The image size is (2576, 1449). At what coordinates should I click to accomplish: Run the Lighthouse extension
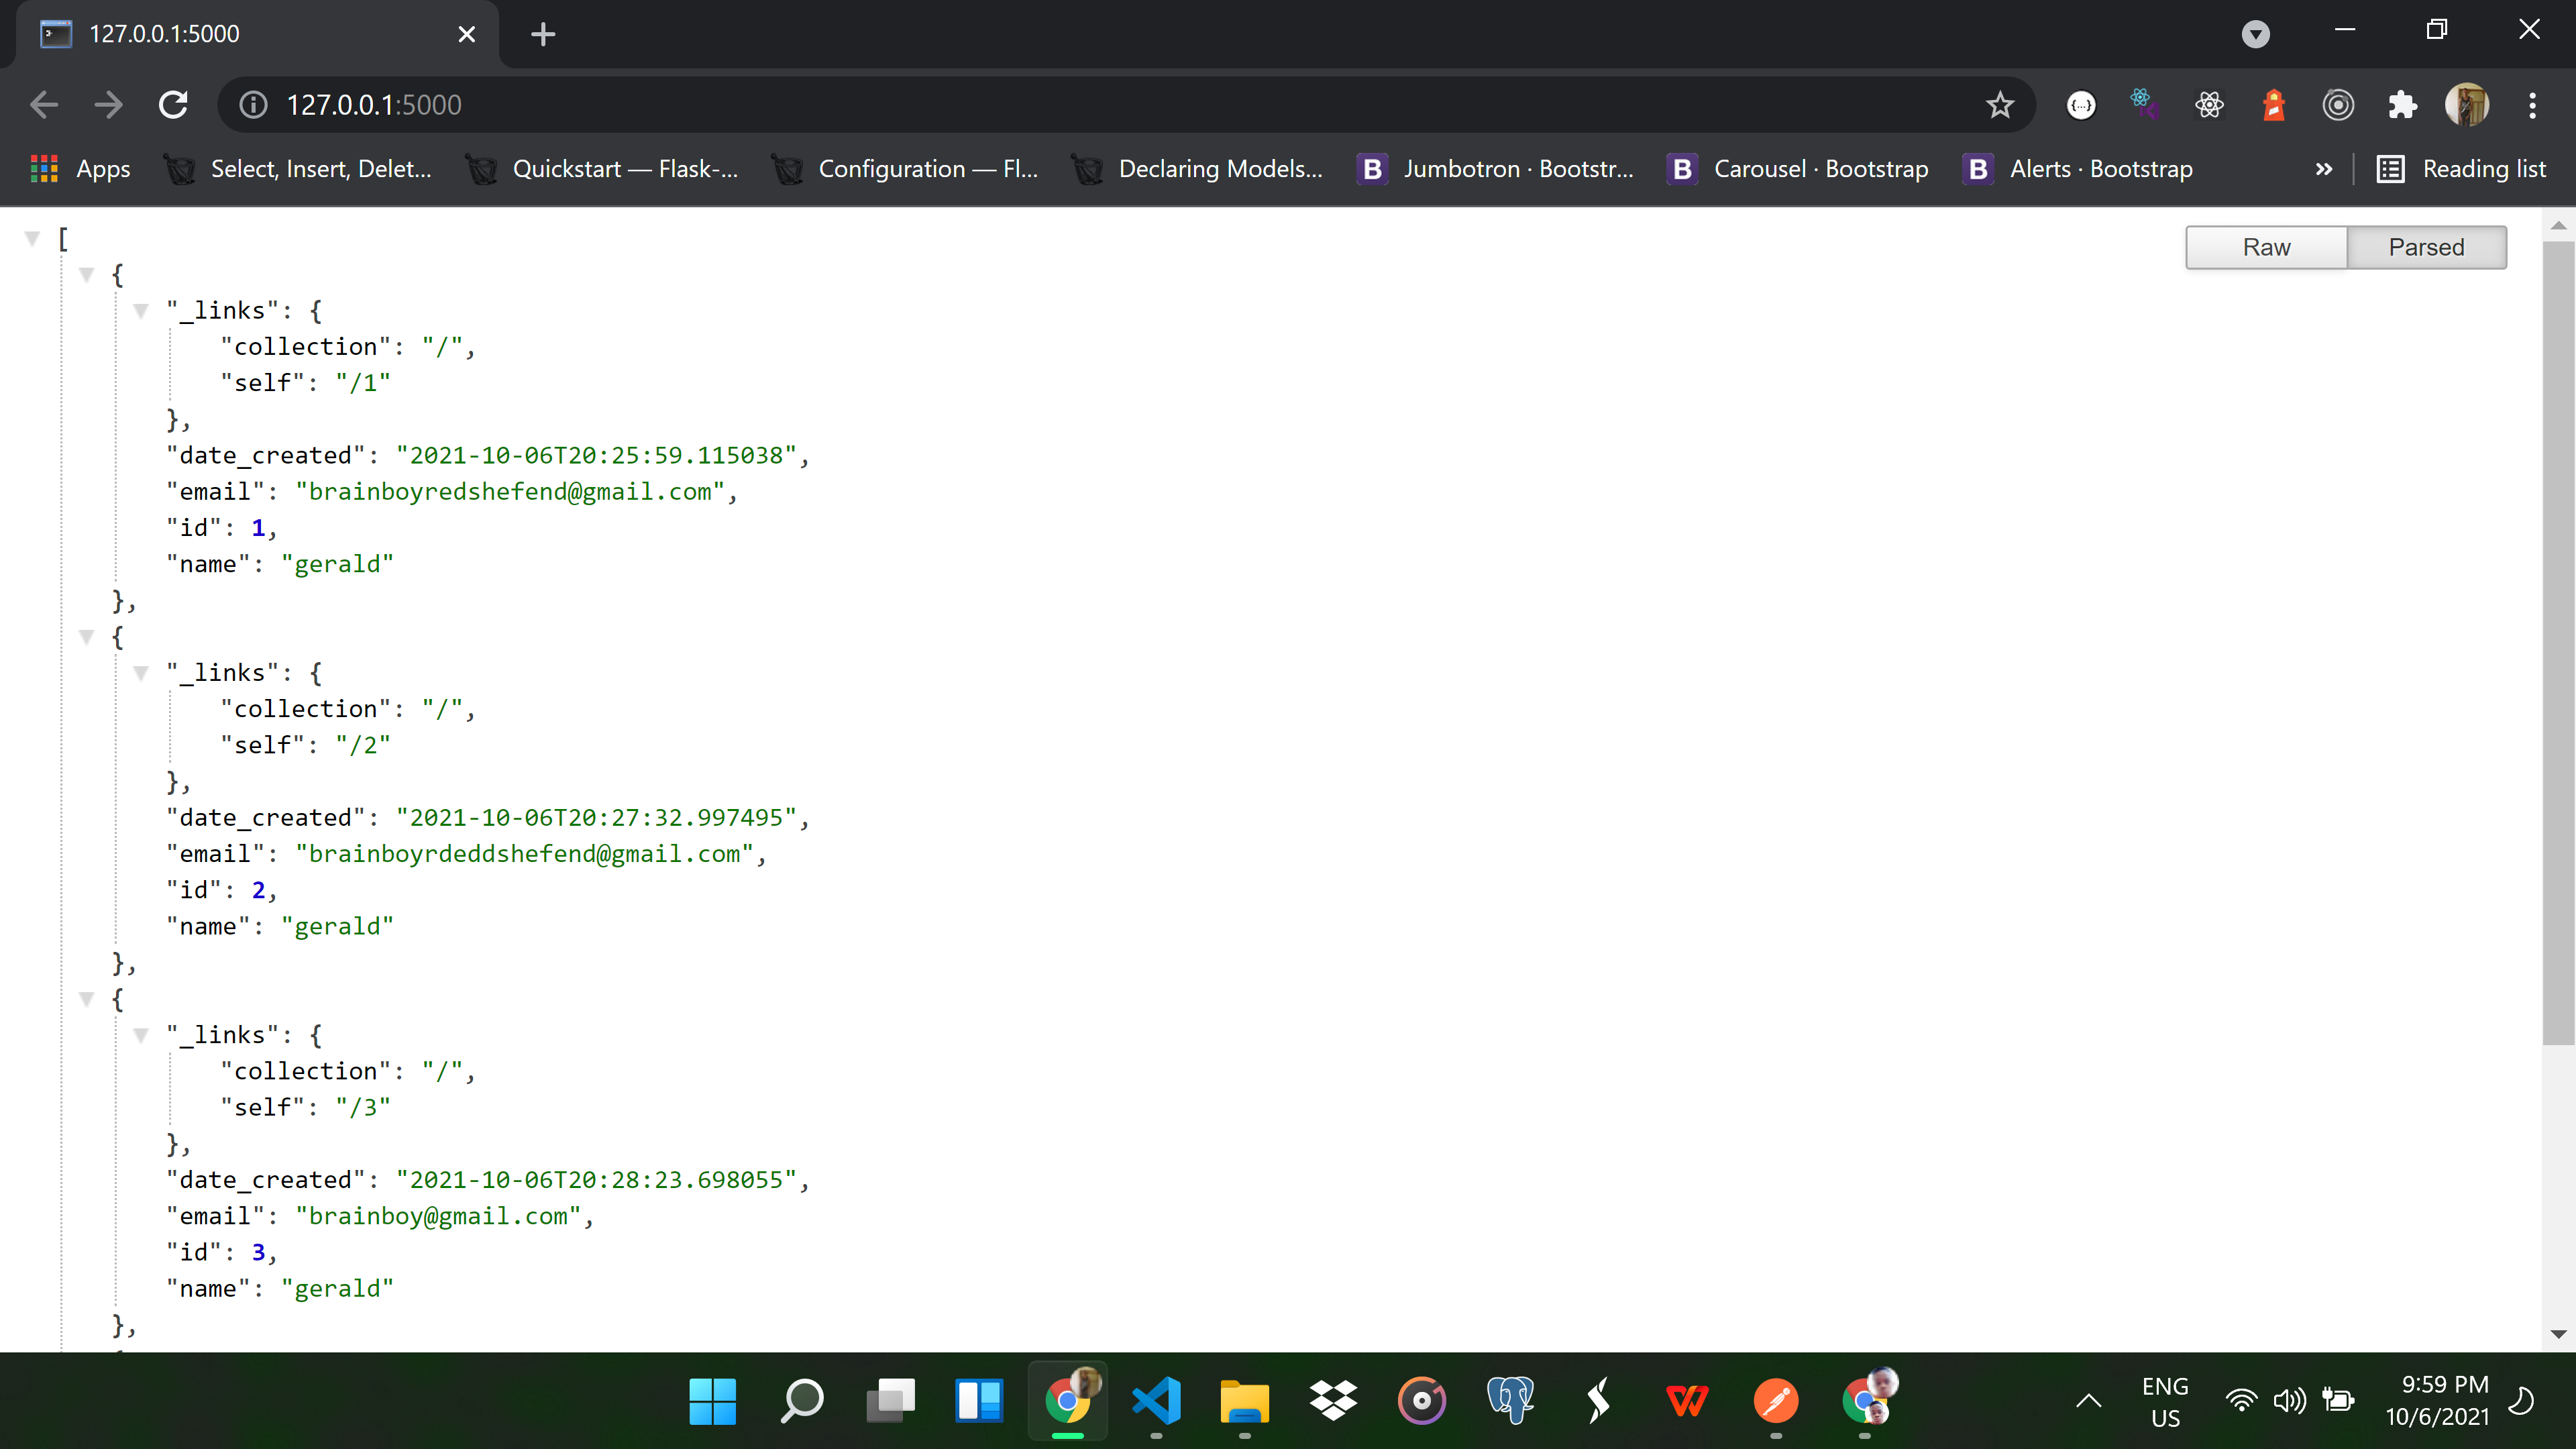(x=2274, y=105)
